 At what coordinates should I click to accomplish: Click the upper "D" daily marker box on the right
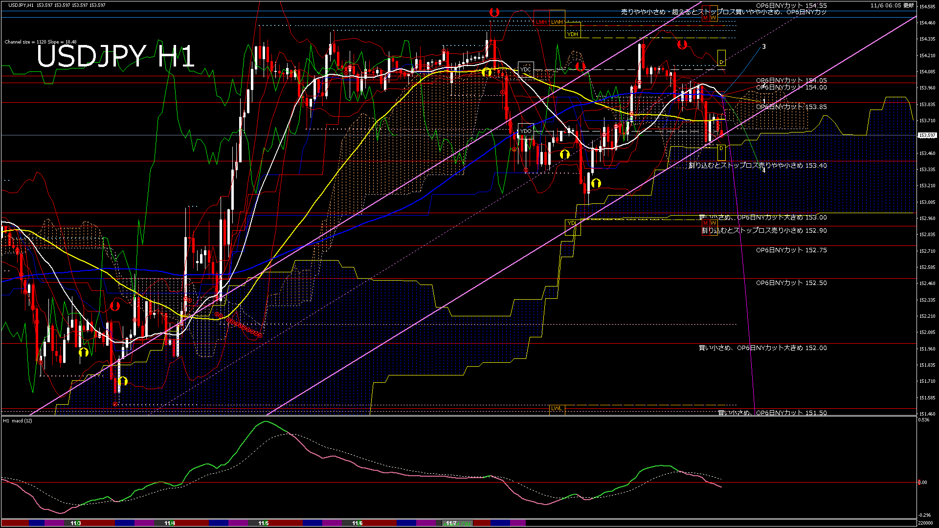(721, 62)
